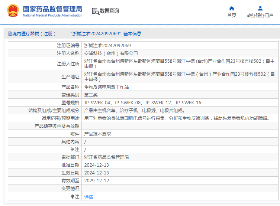Screen dimensions: 280x206
Task: Select 批准日期 value 2024-12-13
Action: 96,165
